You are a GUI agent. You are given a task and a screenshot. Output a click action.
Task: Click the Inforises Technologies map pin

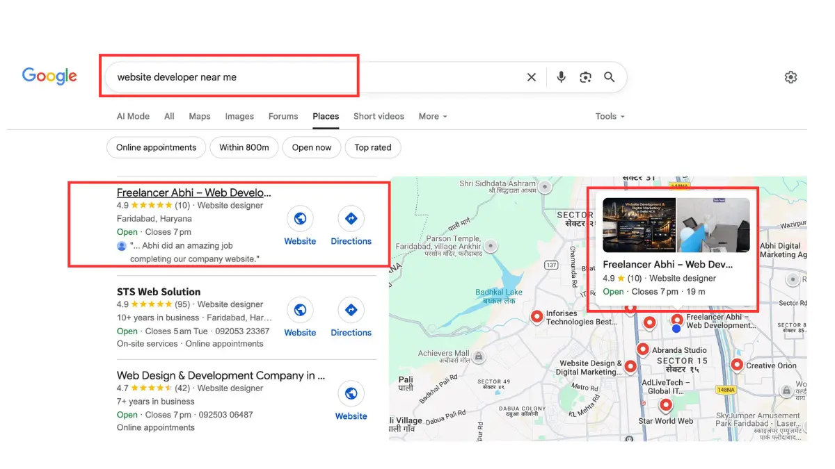[536, 317]
